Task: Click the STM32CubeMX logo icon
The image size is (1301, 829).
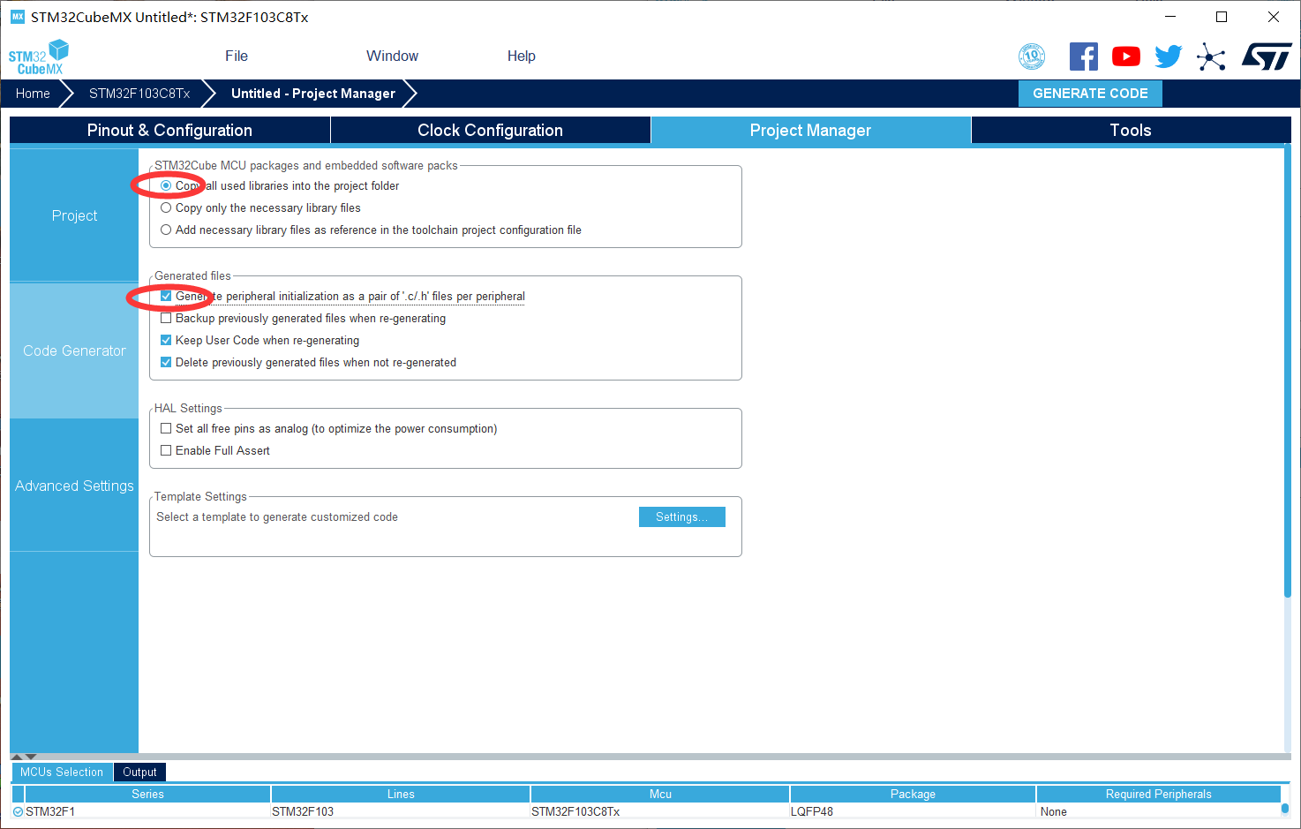Action: [39, 57]
